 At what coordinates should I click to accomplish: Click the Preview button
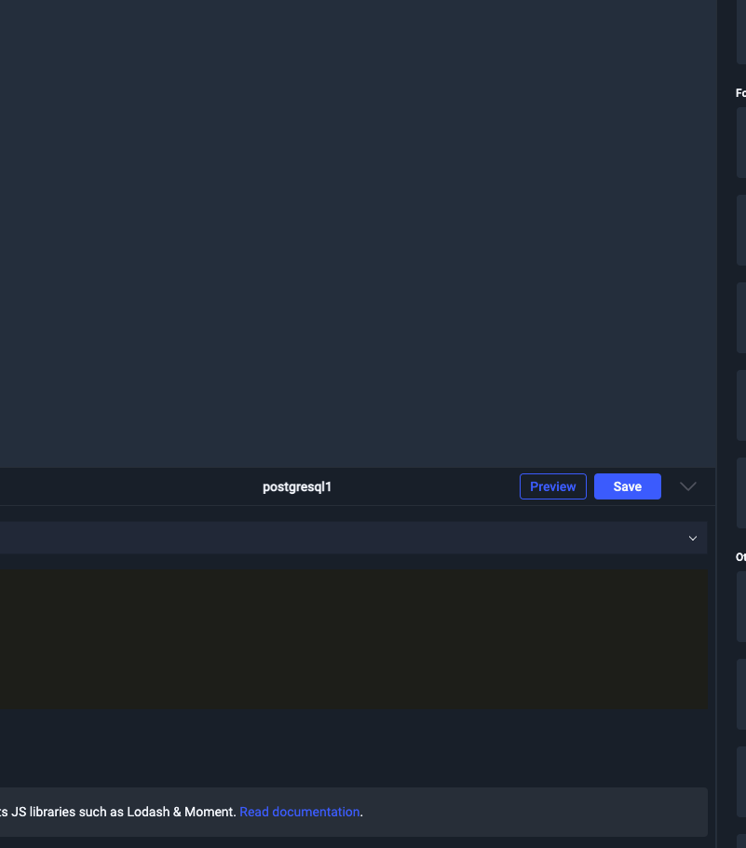tap(552, 486)
